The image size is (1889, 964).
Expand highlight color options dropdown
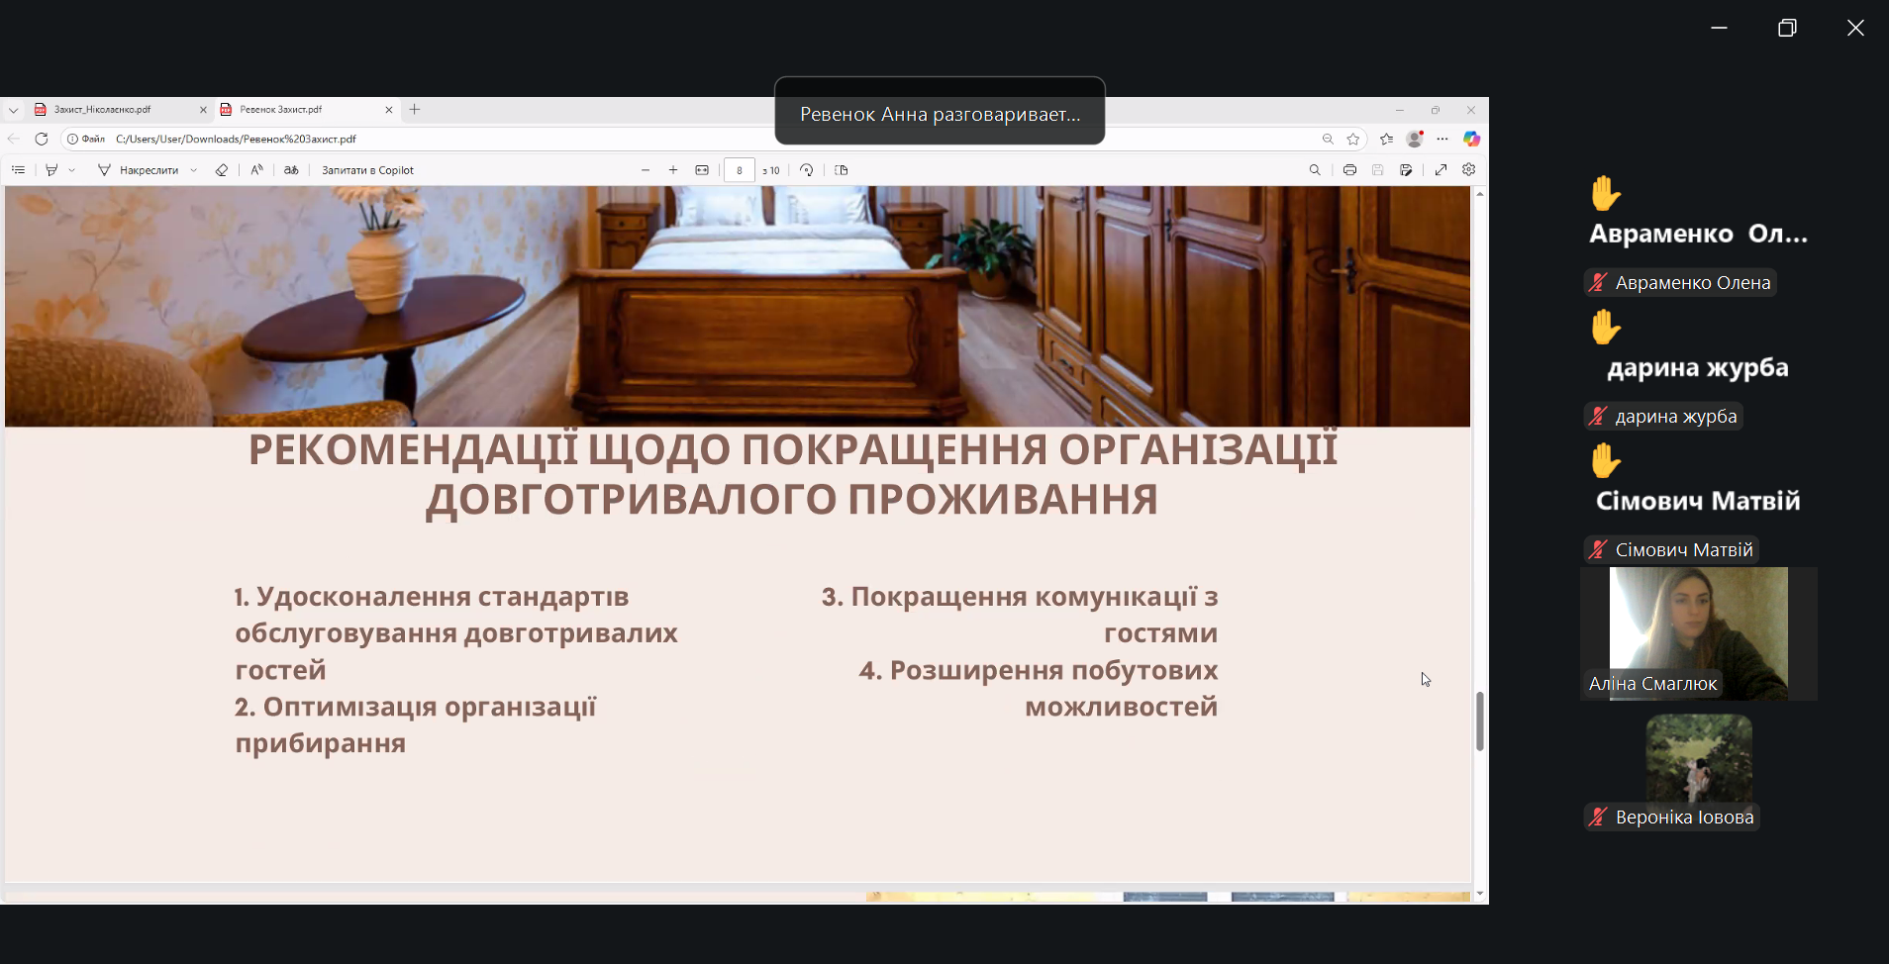pos(72,170)
